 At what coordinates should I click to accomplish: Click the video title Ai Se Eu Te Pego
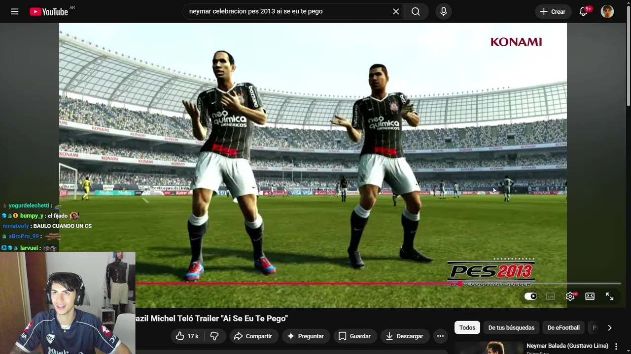tap(212, 319)
